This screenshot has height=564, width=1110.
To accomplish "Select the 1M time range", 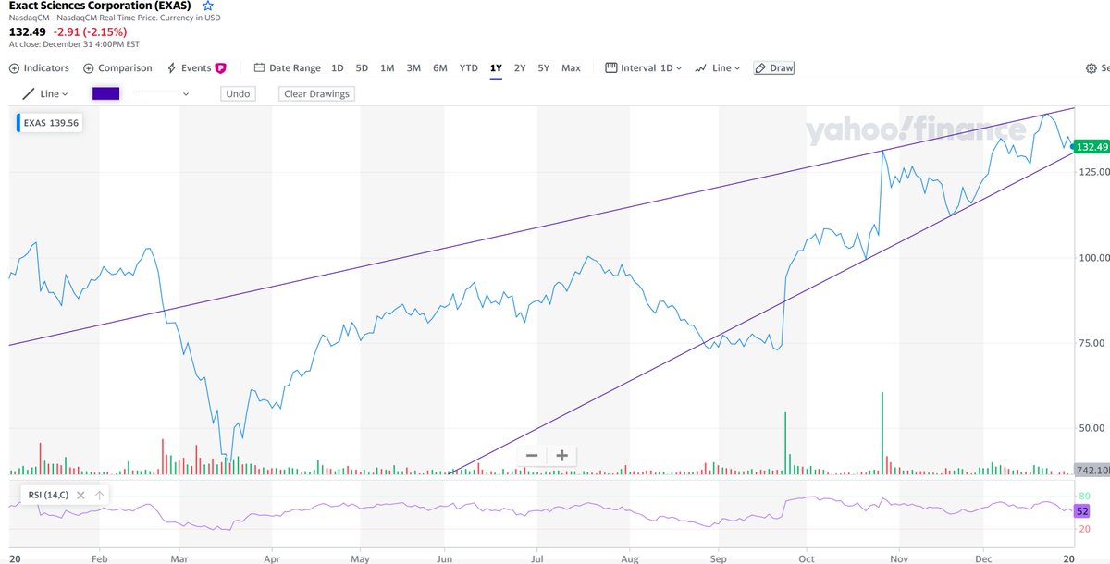I will (388, 68).
